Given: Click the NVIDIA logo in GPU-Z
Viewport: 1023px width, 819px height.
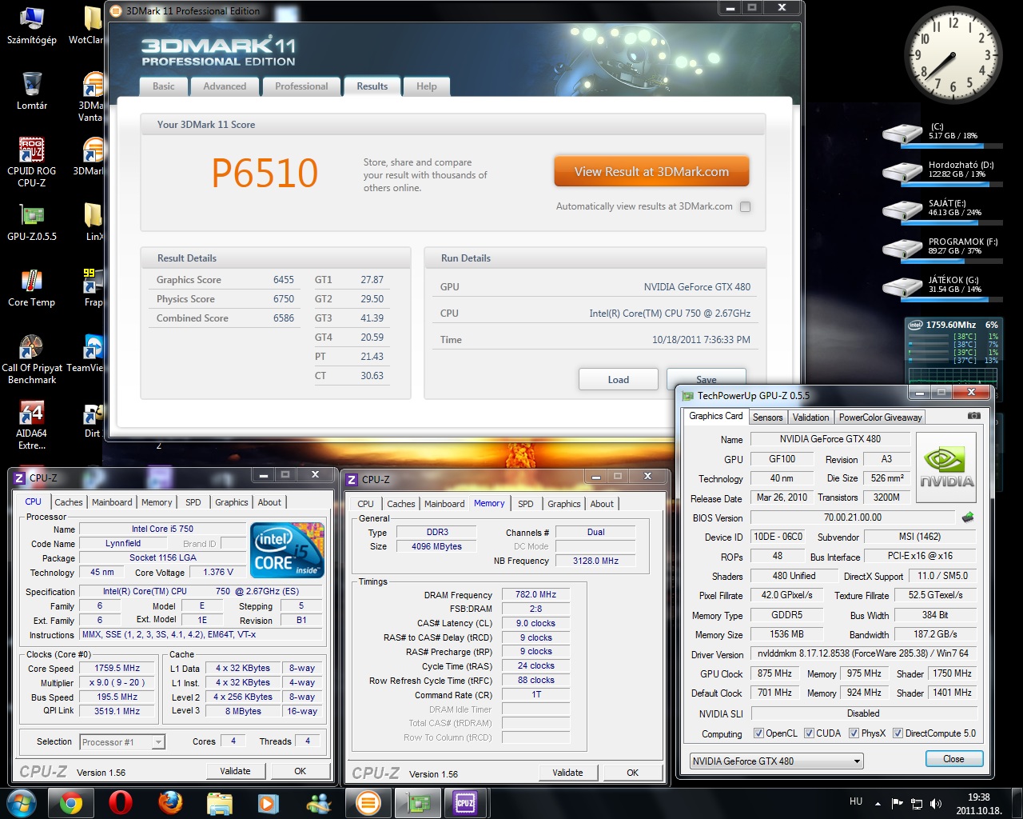Looking at the screenshot, I should point(946,468).
